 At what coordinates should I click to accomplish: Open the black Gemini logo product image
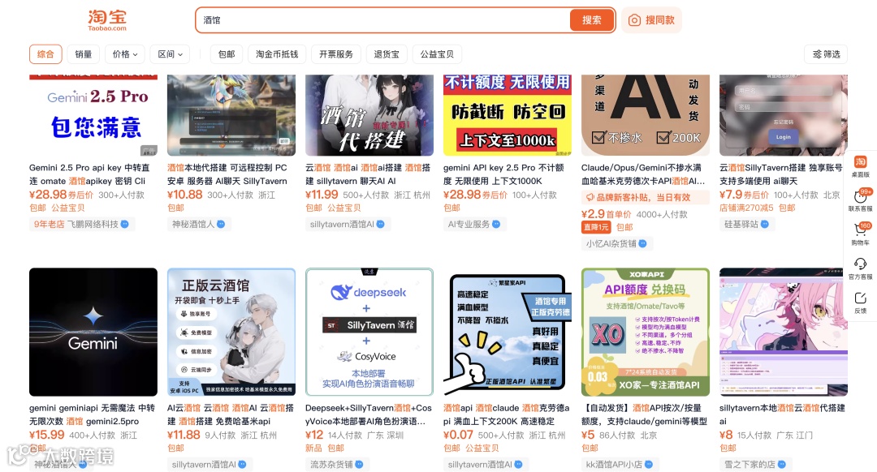(93, 332)
